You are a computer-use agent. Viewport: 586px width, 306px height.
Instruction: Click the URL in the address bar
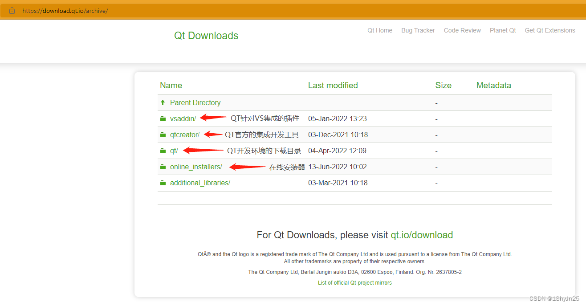[65, 11]
